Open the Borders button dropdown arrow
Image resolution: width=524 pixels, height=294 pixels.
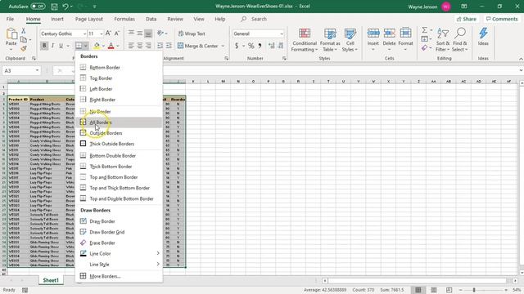point(85,46)
